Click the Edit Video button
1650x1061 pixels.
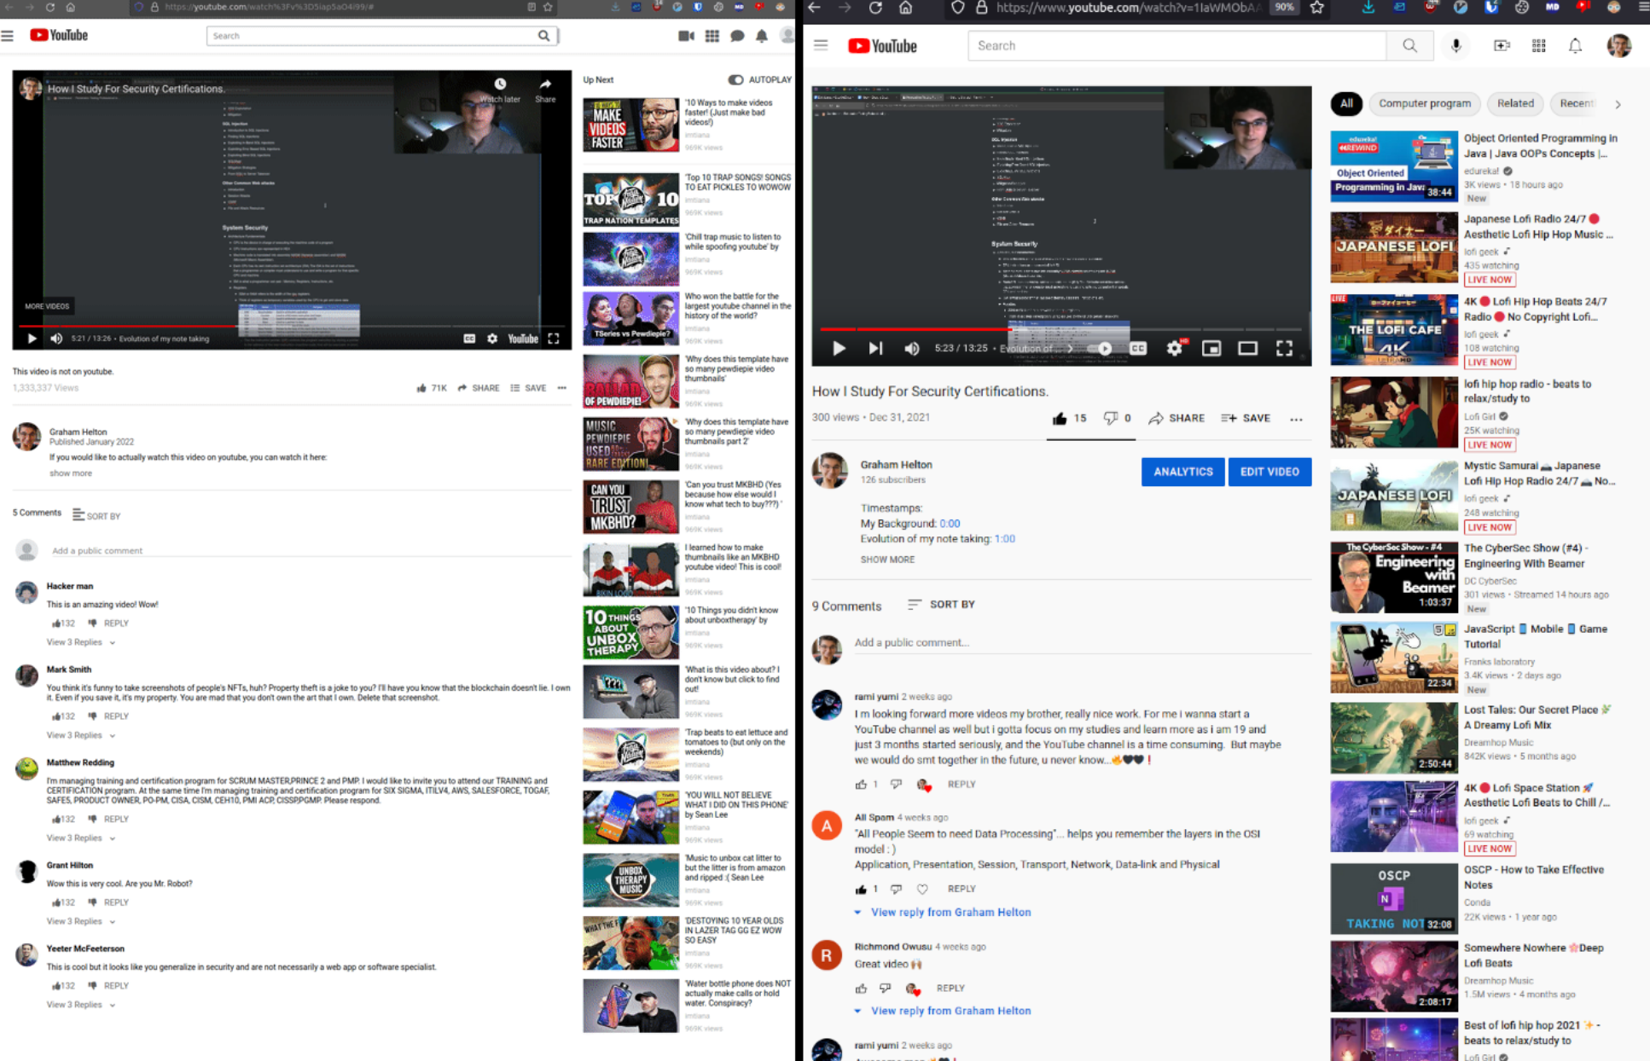pos(1269,472)
